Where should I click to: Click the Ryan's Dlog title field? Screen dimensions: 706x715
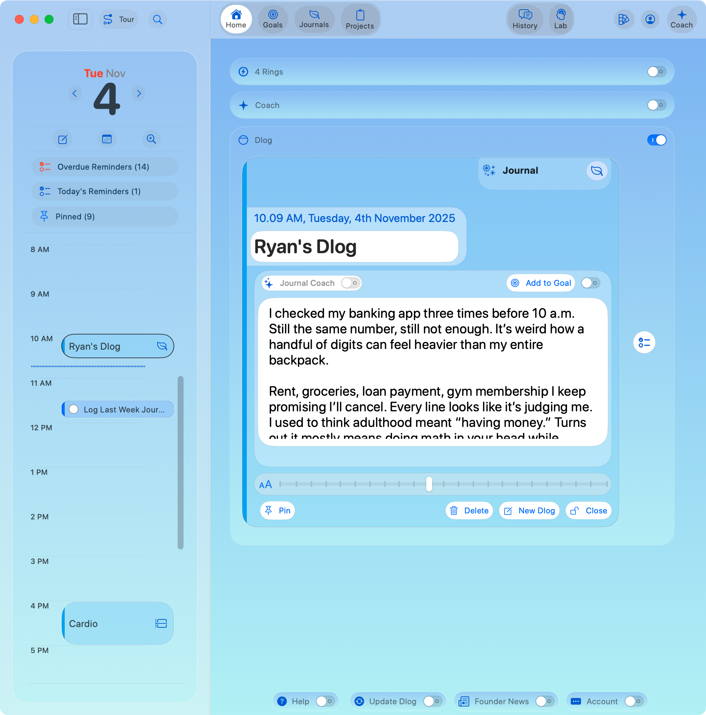coord(354,247)
